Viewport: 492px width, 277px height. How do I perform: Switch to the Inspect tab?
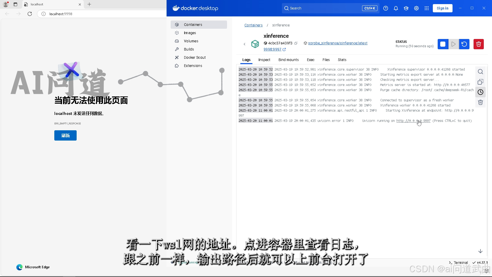point(264,60)
